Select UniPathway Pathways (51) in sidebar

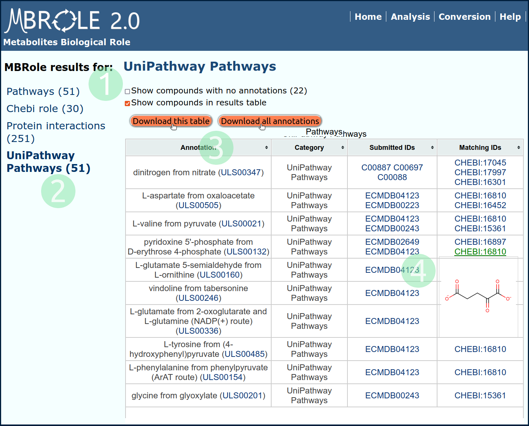tap(49, 161)
